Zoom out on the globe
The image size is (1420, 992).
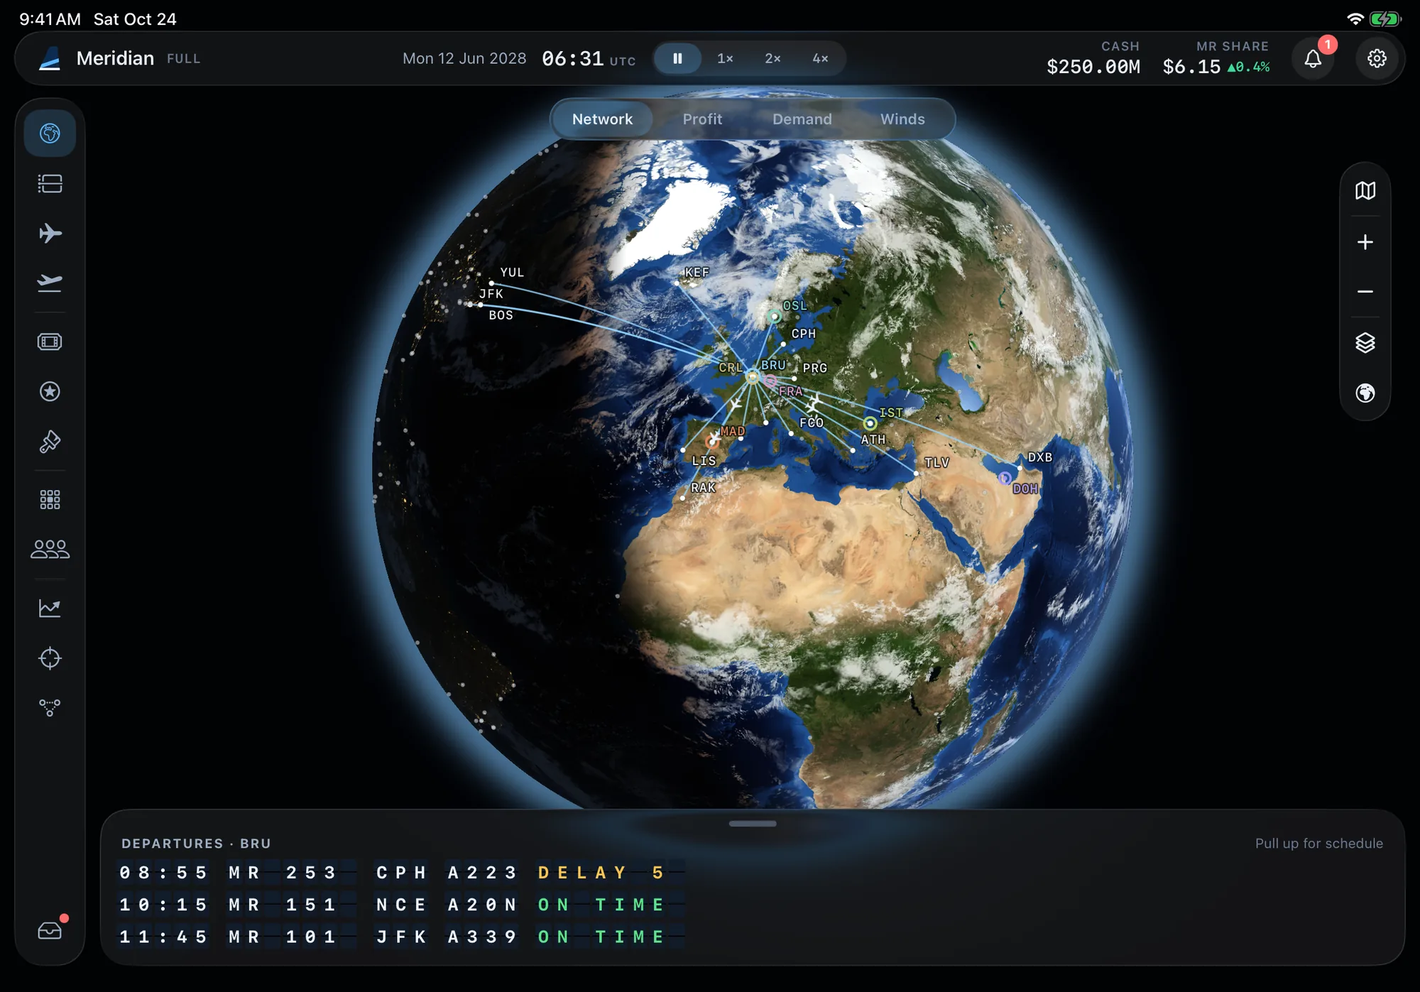pyautogui.click(x=1365, y=292)
